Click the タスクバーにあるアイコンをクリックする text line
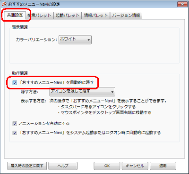Screen dimensions: 189x174 click(x=96, y=107)
